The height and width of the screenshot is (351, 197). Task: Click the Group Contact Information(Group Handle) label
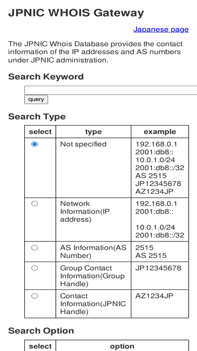tap(92, 276)
